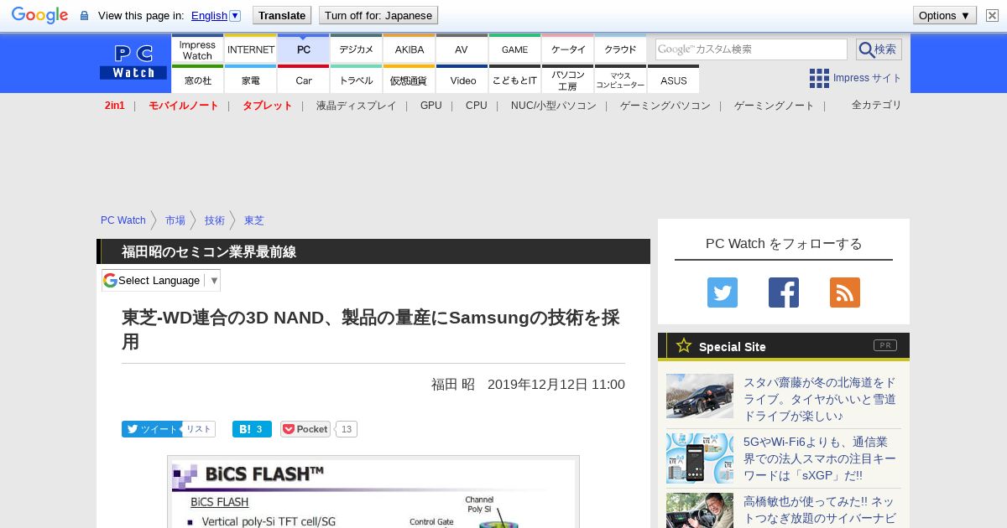Click the search magnifier button
1007x528 pixels.
[879, 49]
